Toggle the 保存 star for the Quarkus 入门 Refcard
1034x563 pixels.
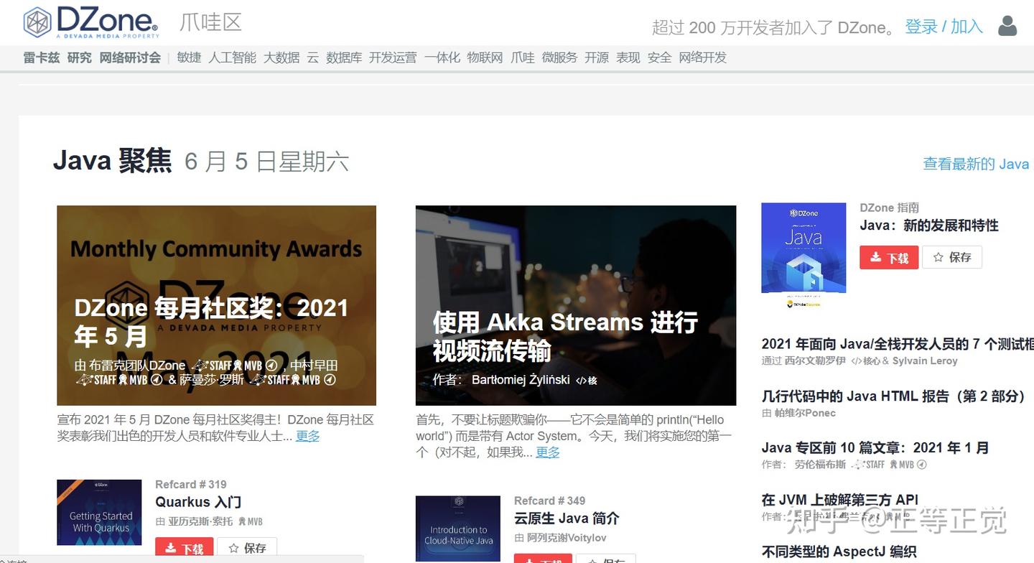point(247,547)
